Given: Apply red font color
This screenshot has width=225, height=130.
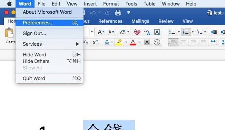Looking at the screenshot, I should pyautogui.click(x=133, y=42).
